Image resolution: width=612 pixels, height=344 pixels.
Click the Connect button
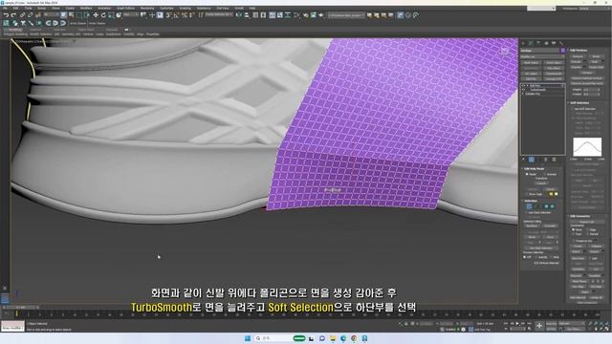[x=586, y=73]
